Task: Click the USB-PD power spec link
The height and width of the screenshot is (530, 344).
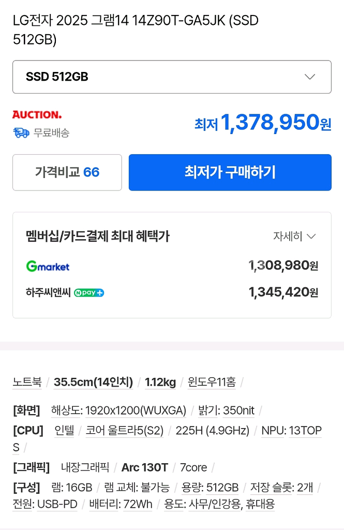Action: (57, 504)
